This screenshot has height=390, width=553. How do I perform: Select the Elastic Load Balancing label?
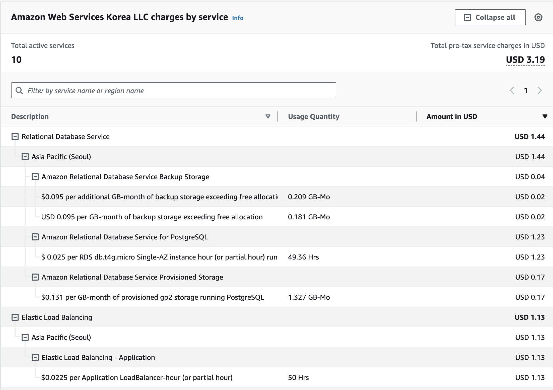point(57,317)
